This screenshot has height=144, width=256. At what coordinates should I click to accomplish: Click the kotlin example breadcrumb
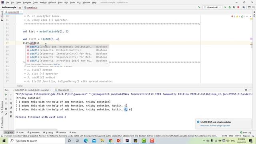(x=9, y=7)
